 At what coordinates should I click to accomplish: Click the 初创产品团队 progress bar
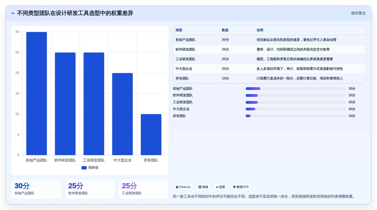(296, 89)
